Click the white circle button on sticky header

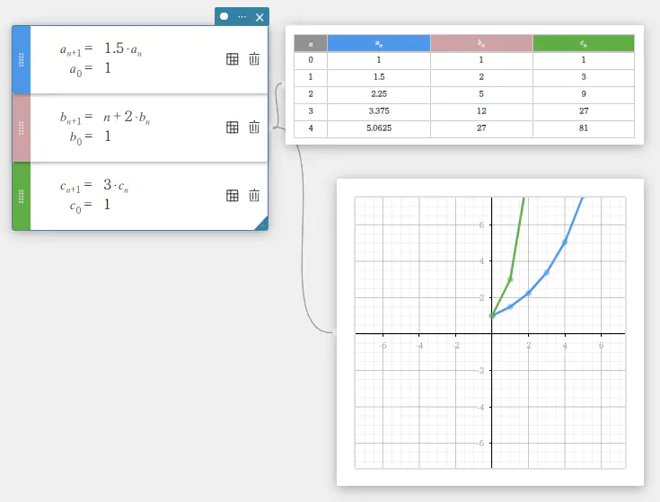coord(224,17)
